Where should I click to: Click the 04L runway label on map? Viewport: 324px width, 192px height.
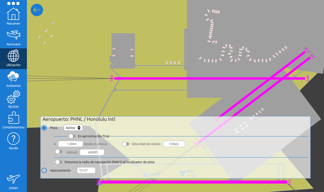[x=216, y=120]
